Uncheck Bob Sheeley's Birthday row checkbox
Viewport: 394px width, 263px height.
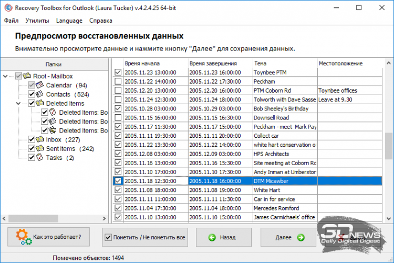118,108
